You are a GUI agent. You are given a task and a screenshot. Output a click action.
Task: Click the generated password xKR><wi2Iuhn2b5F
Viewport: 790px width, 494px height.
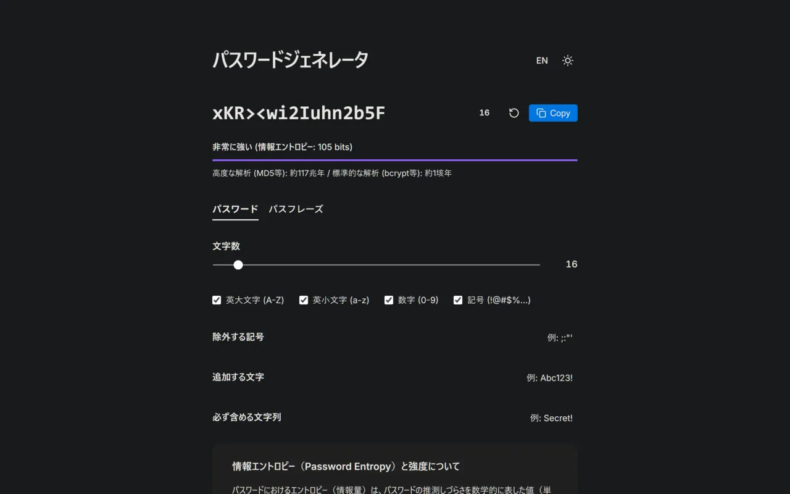click(299, 113)
